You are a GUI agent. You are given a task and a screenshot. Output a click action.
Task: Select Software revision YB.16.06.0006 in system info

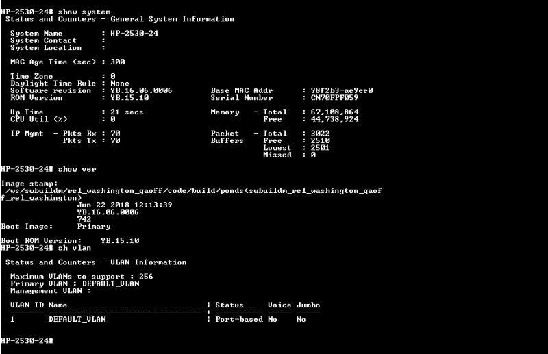point(141,90)
